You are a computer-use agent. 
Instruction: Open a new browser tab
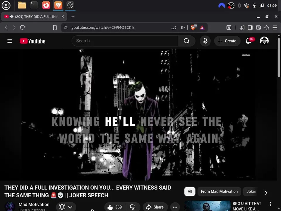(73, 16)
